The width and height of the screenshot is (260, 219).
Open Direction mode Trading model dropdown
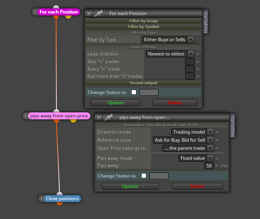pos(192,132)
